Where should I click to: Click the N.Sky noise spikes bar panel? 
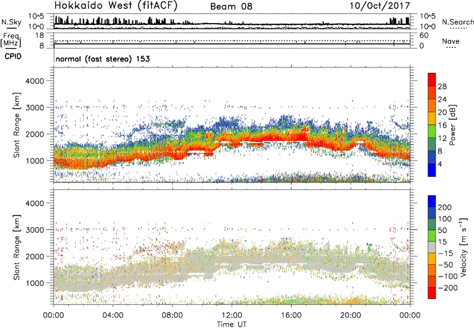tap(232, 21)
